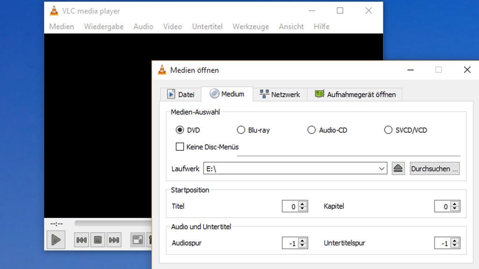Click the Audiospur number input field

[x=290, y=243]
